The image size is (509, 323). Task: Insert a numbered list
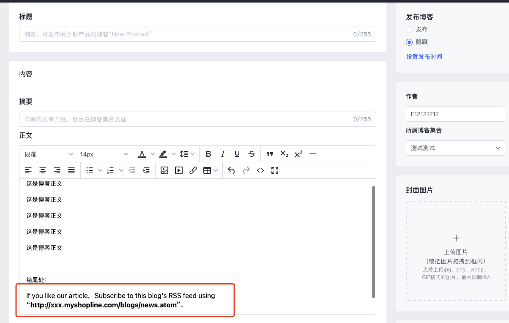coord(111,170)
